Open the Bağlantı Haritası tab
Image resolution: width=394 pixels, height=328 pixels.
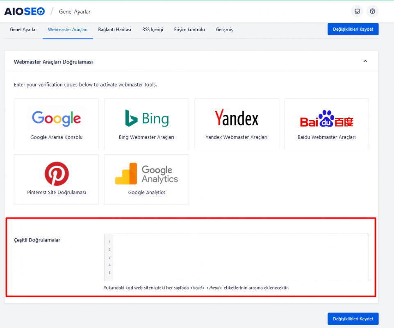[x=114, y=30]
